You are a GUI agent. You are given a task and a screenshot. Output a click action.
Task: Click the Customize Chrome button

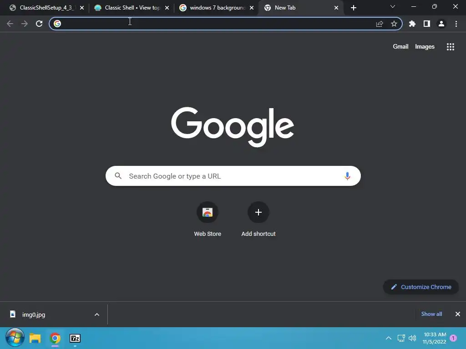[420, 287]
